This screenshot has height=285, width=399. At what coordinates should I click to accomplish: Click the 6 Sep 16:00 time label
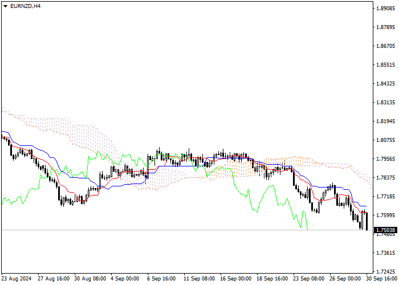(x=161, y=279)
